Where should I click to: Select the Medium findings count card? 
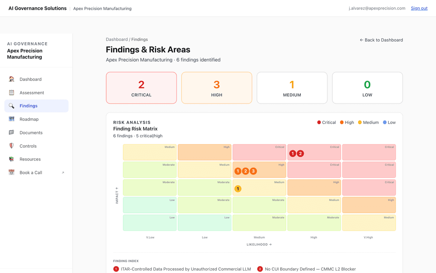coord(292,88)
